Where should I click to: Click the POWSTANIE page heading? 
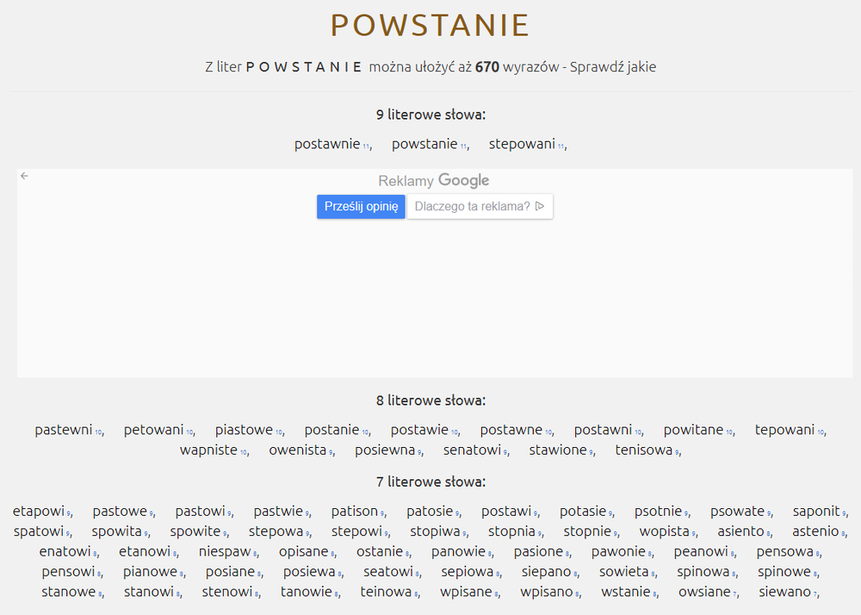tap(430, 26)
